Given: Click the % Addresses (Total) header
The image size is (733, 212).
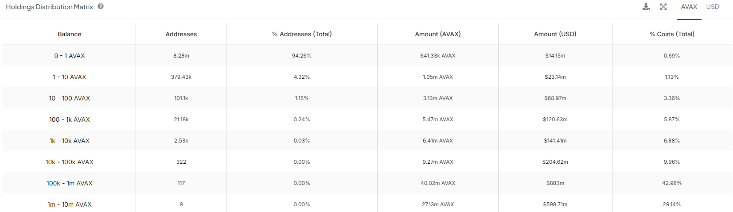Looking at the screenshot, I should point(302,34).
